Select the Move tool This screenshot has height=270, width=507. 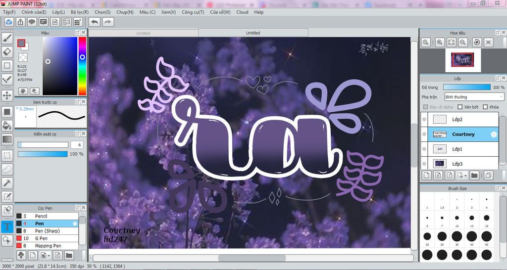(x=7, y=95)
